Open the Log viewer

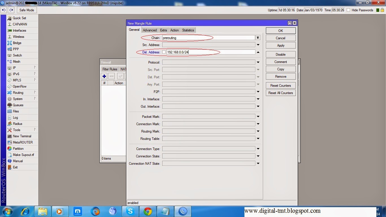pyautogui.click(x=22, y=117)
